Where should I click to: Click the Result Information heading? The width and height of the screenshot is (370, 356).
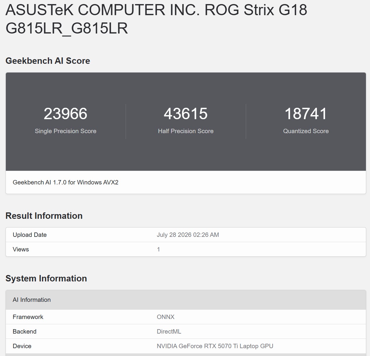tap(44, 216)
